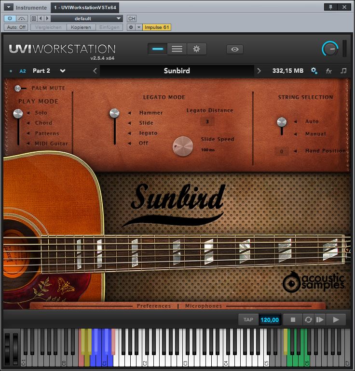
Task: Expand the Part 2 dropdown chevron
Action: tap(63, 71)
